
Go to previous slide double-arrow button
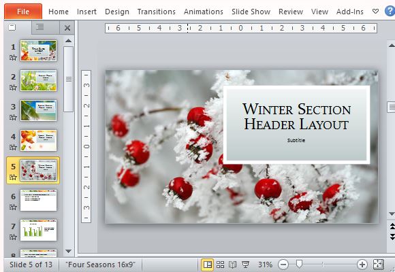click(x=392, y=226)
